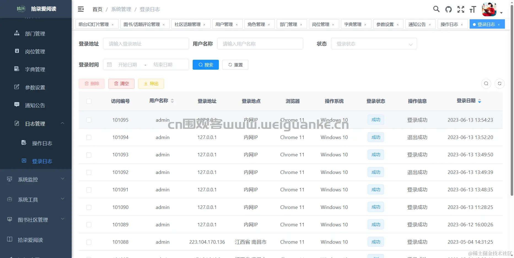
Task: Click the blue 搜索 button
Action: pos(206,65)
